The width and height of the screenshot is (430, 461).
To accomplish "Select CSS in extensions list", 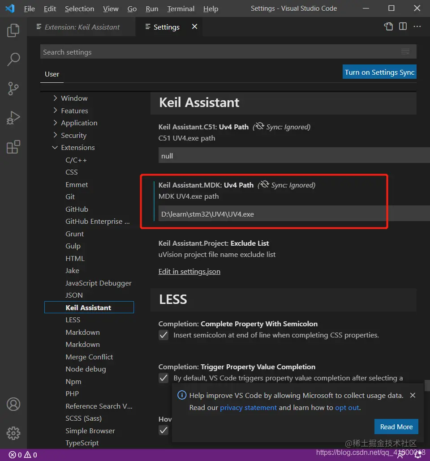I will click(72, 172).
